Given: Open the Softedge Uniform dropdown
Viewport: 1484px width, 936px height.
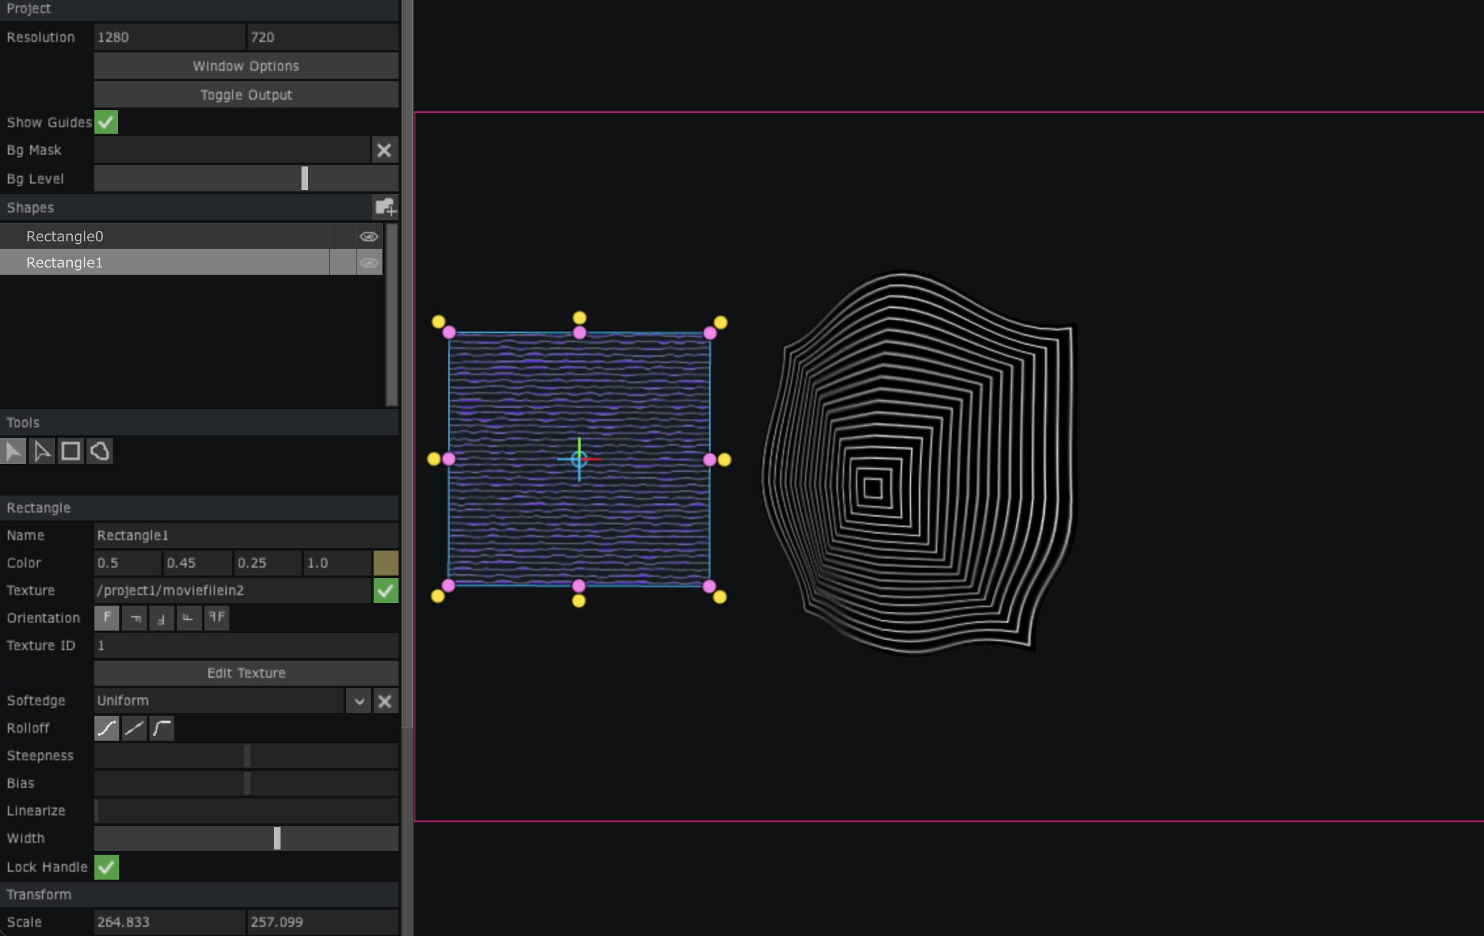Looking at the screenshot, I should pyautogui.click(x=359, y=701).
